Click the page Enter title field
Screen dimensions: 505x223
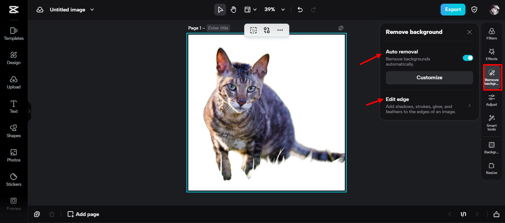point(218,28)
